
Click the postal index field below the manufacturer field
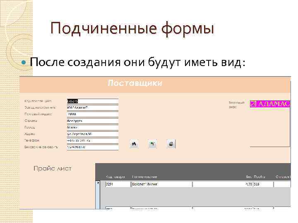click(x=93, y=114)
